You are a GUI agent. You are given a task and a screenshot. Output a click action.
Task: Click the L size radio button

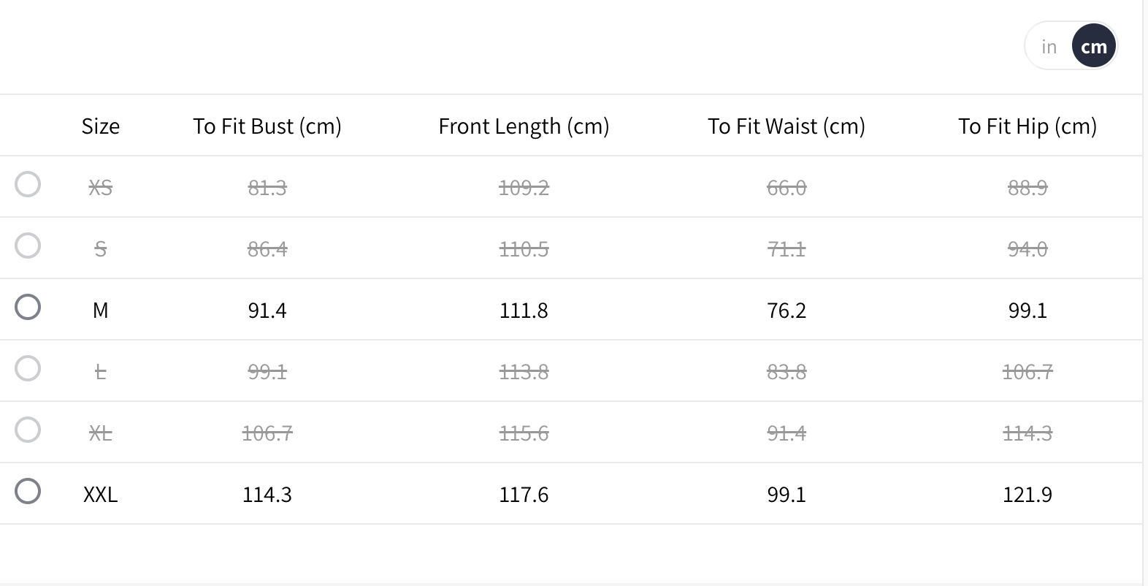28,368
